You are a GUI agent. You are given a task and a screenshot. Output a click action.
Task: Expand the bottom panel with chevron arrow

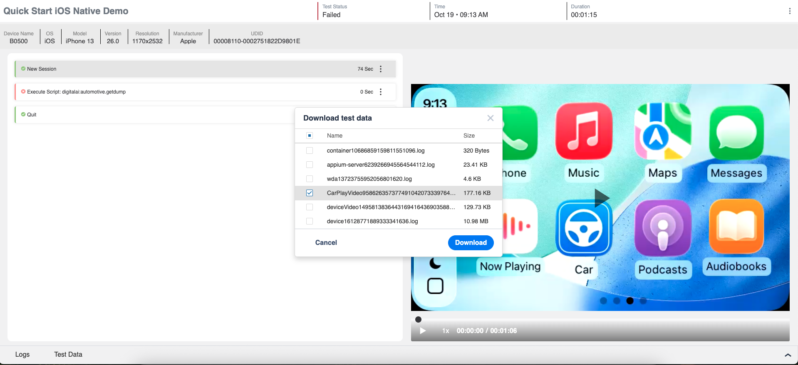[788, 355]
